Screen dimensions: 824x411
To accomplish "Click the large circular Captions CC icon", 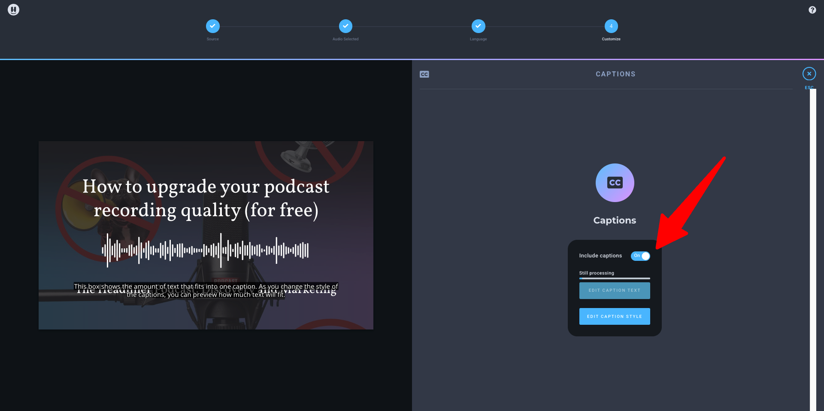I will point(615,182).
